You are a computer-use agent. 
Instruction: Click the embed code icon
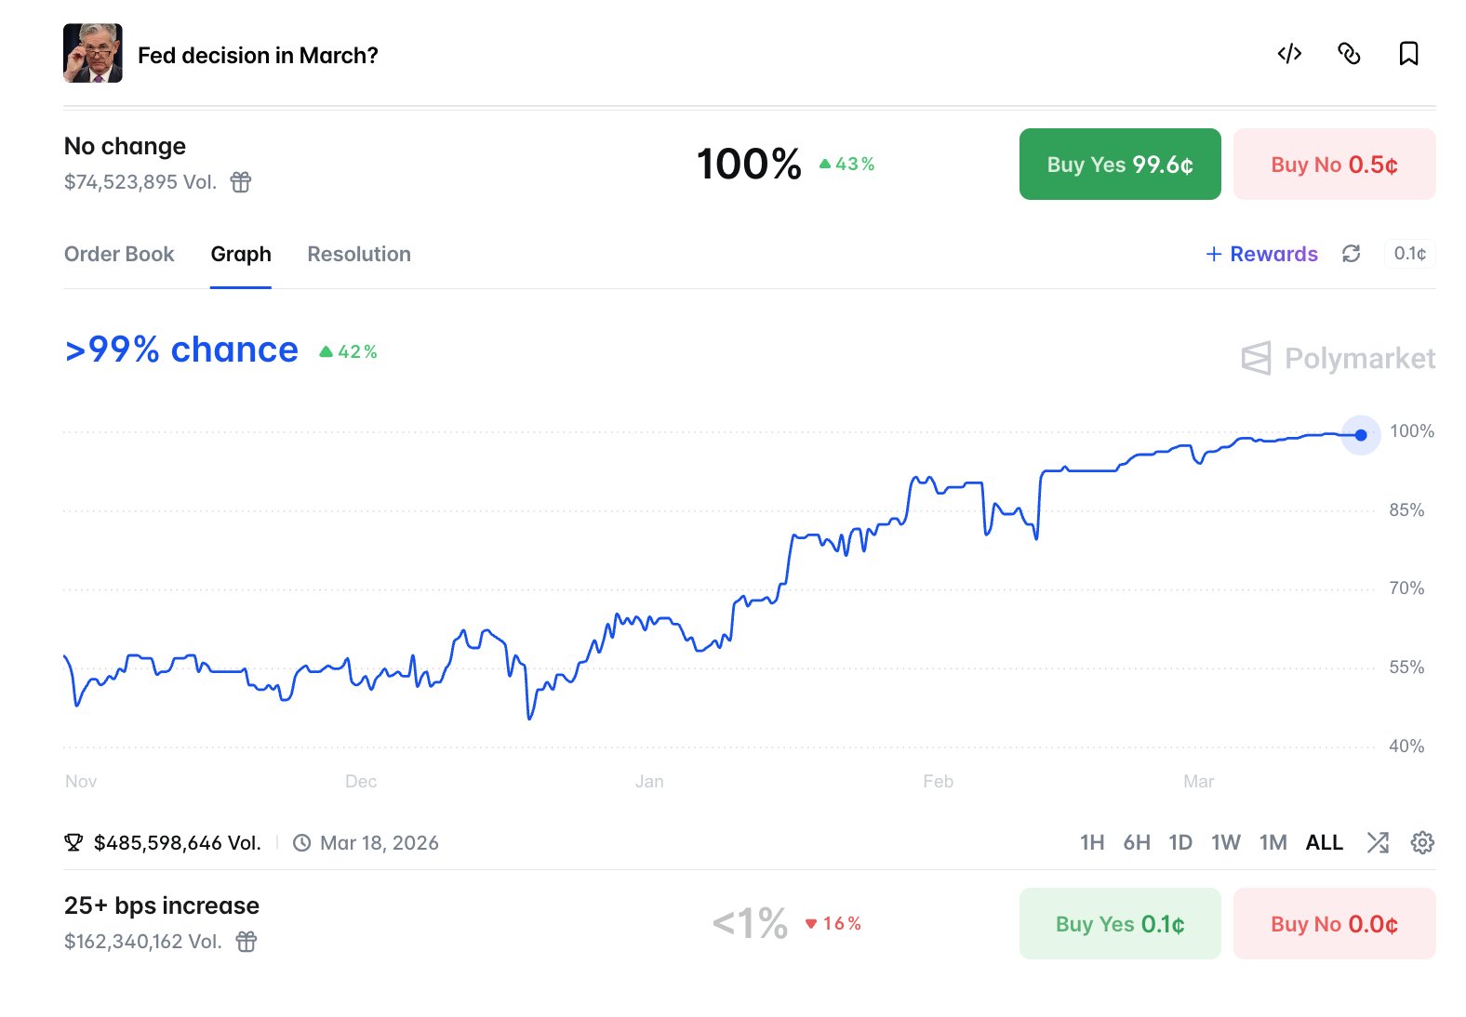(x=1289, y=54)
